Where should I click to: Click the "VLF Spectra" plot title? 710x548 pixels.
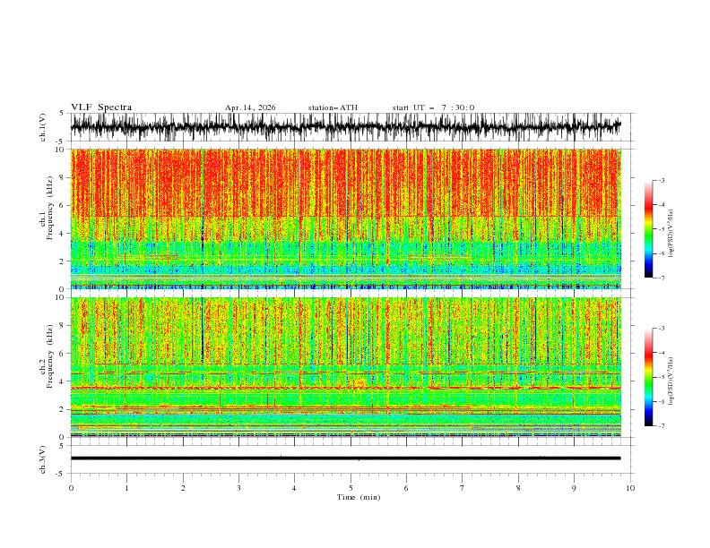tap(101, 107)
